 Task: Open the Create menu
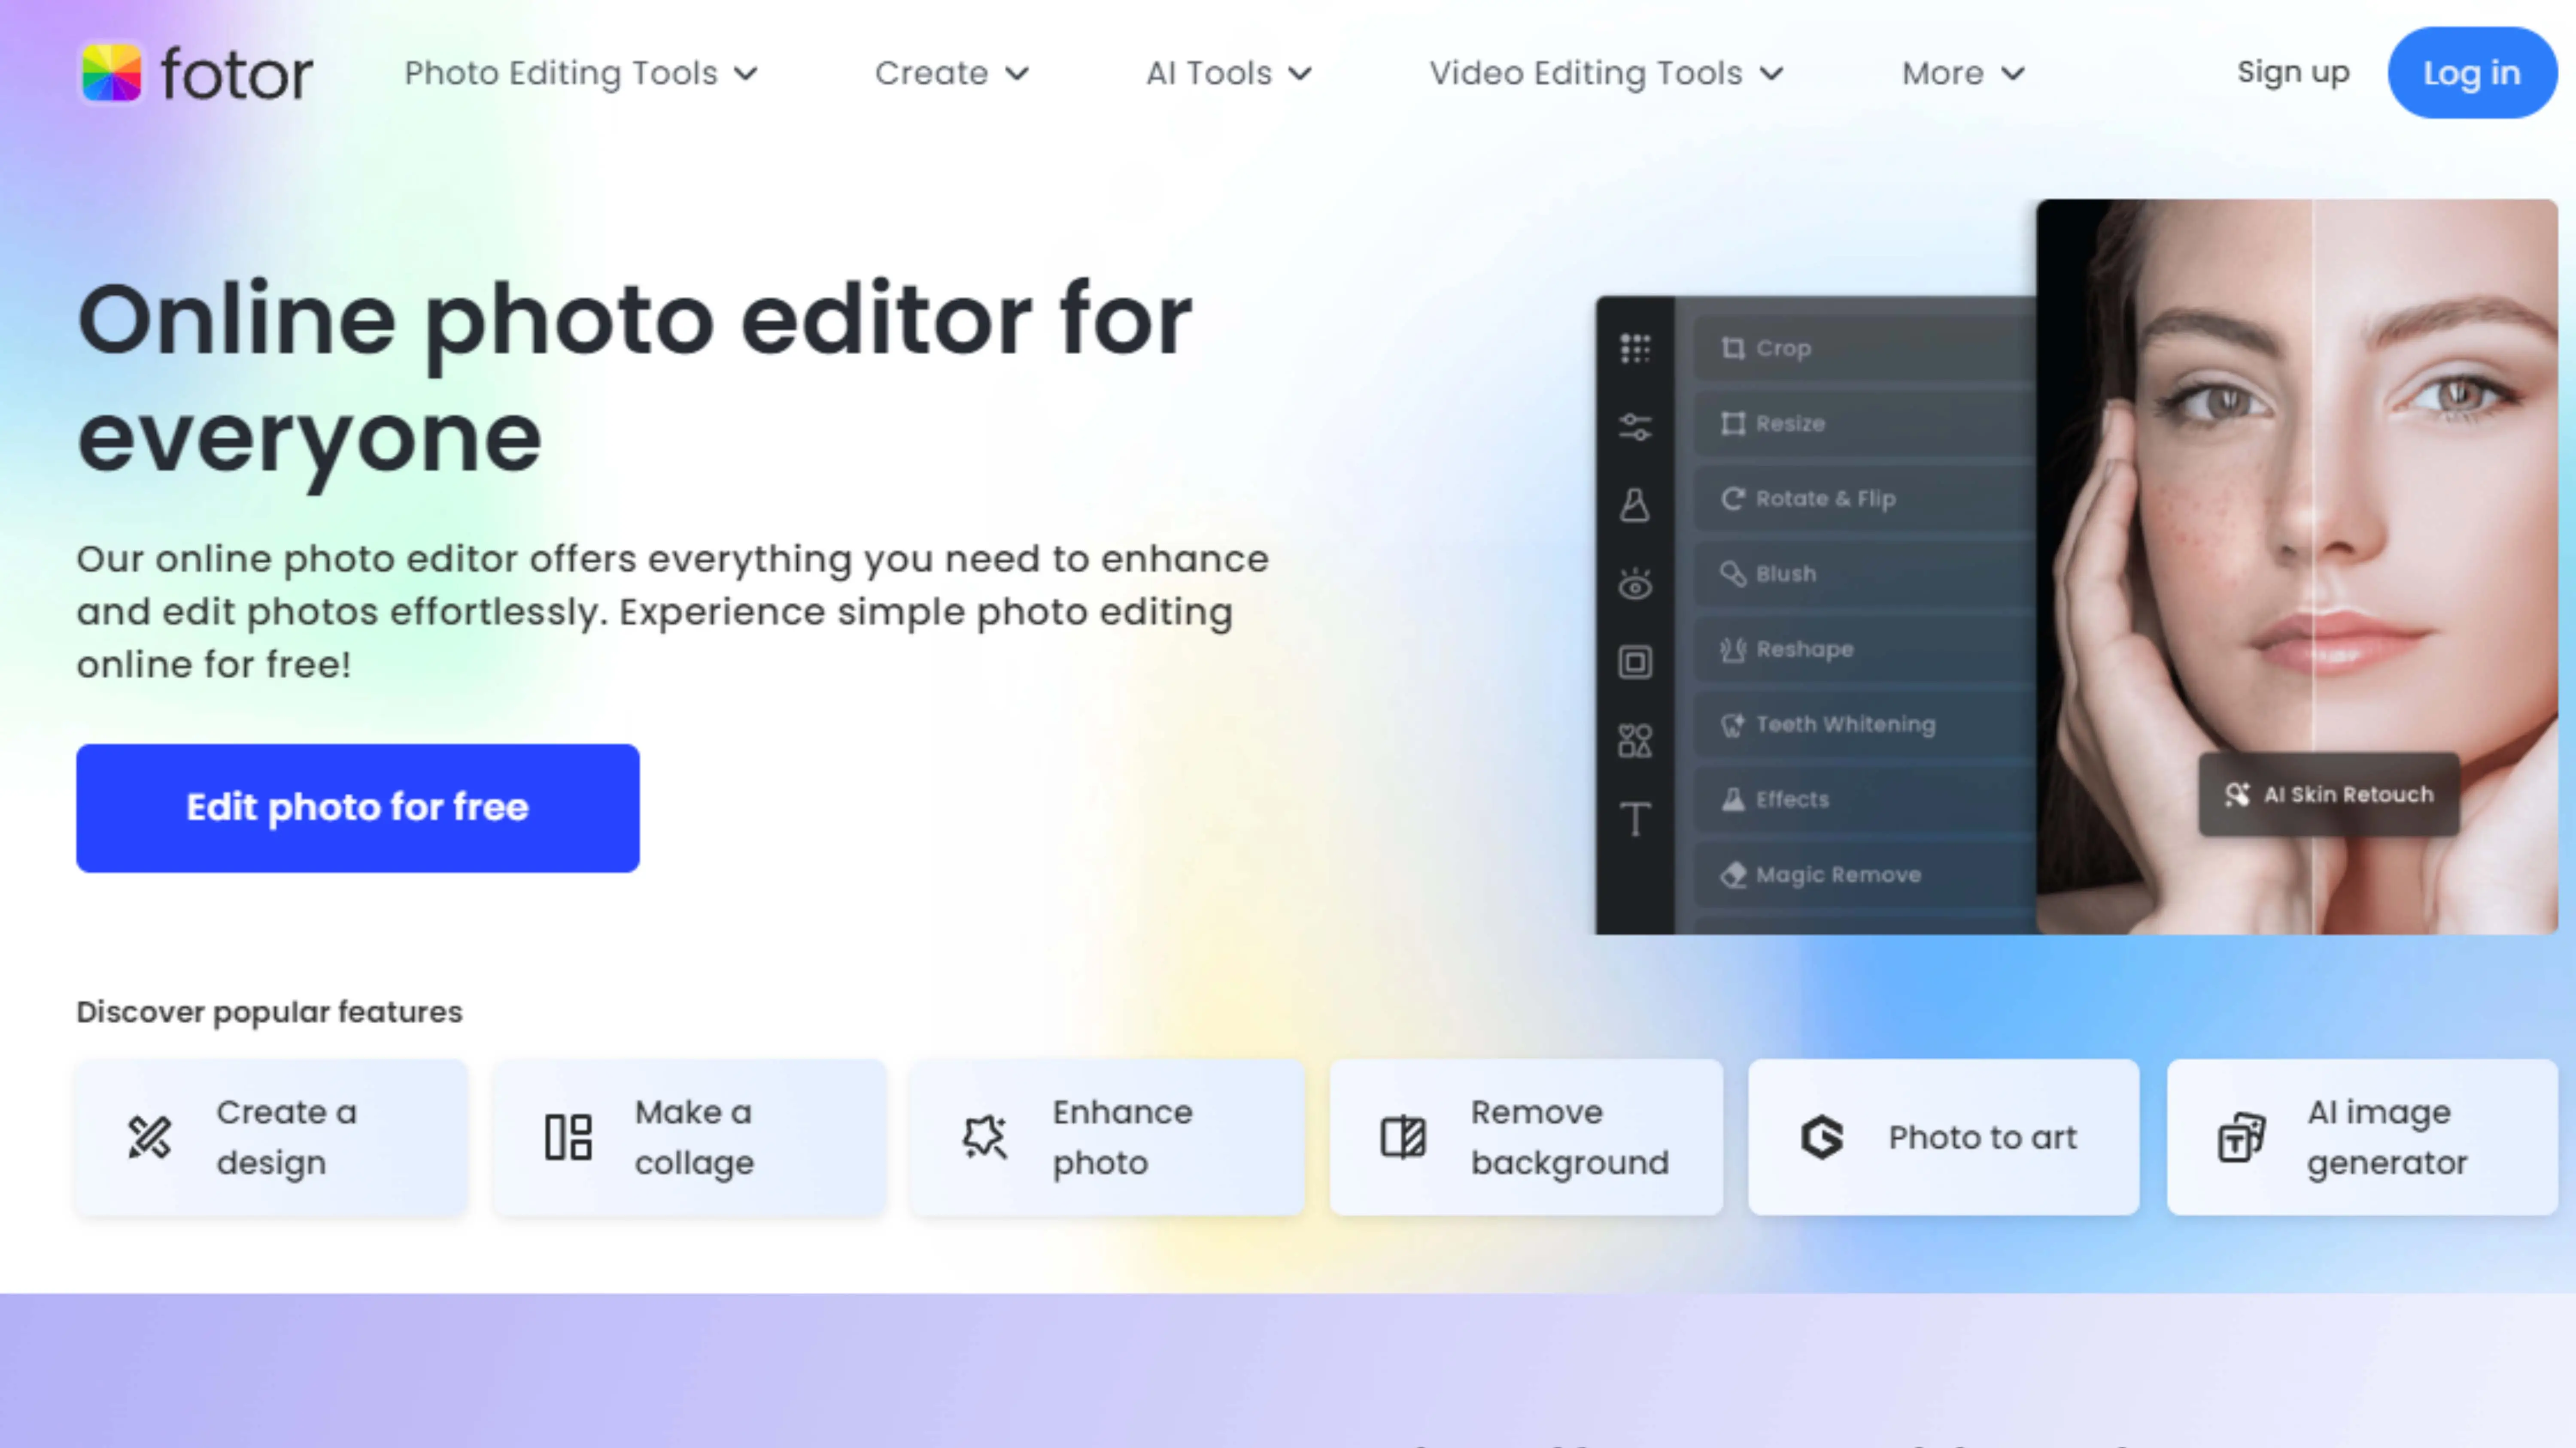pyautogui.click(x=952, y=73)
